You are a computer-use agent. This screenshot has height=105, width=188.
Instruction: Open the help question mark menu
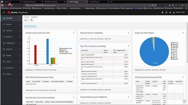point(166,12)
